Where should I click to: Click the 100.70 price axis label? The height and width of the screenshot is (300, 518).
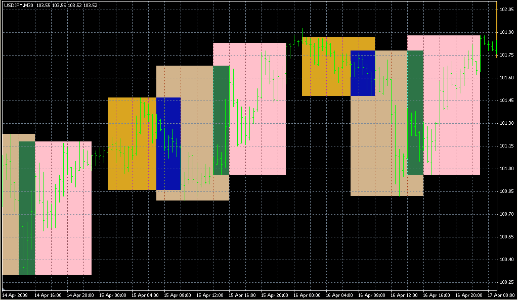(x=506, y=214)
